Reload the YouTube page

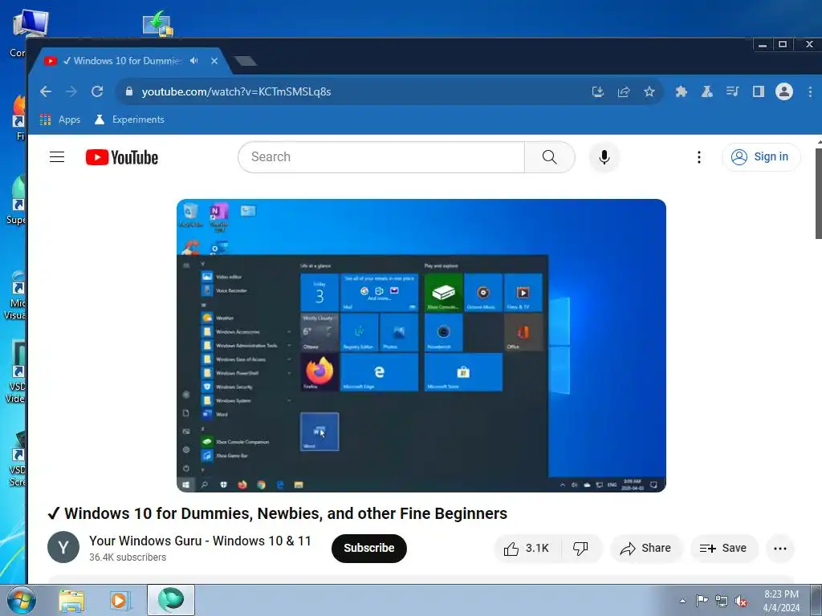(x=97, y=91)
